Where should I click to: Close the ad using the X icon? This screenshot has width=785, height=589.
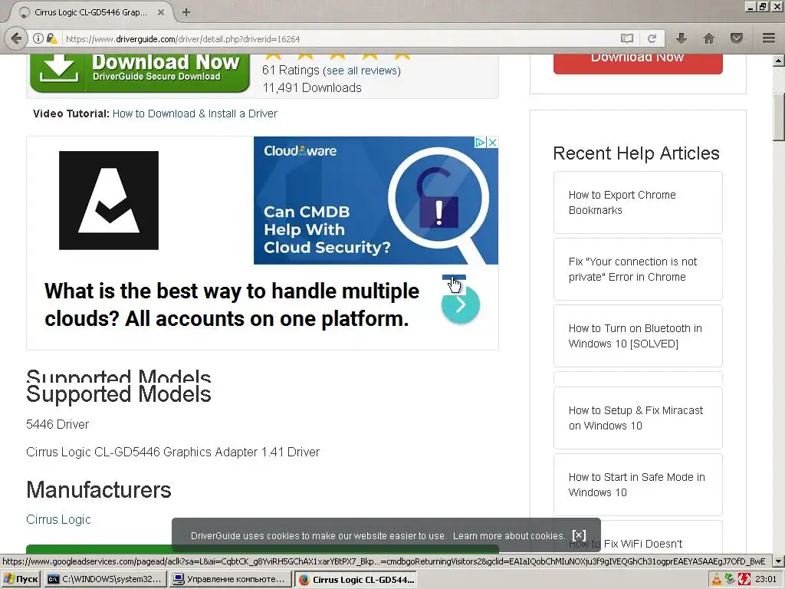(492, 142)
